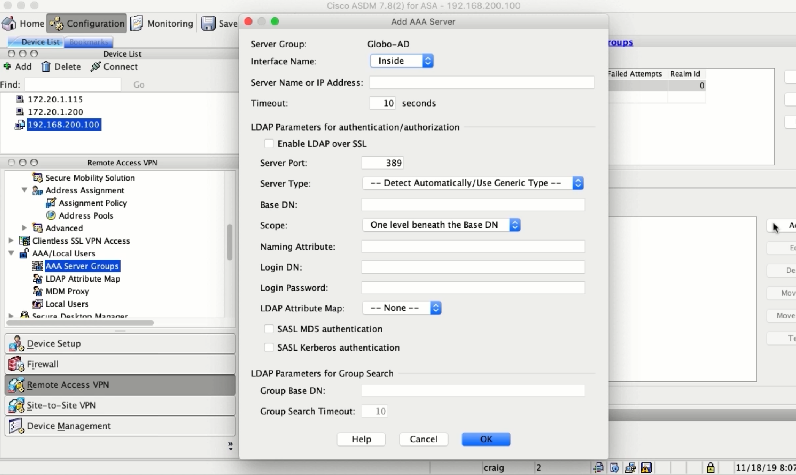The width and height of the screenshot is (796, 475).
Task: Click the Delete trash can icon
Action: pyautogui.click(x=46, y=67)
